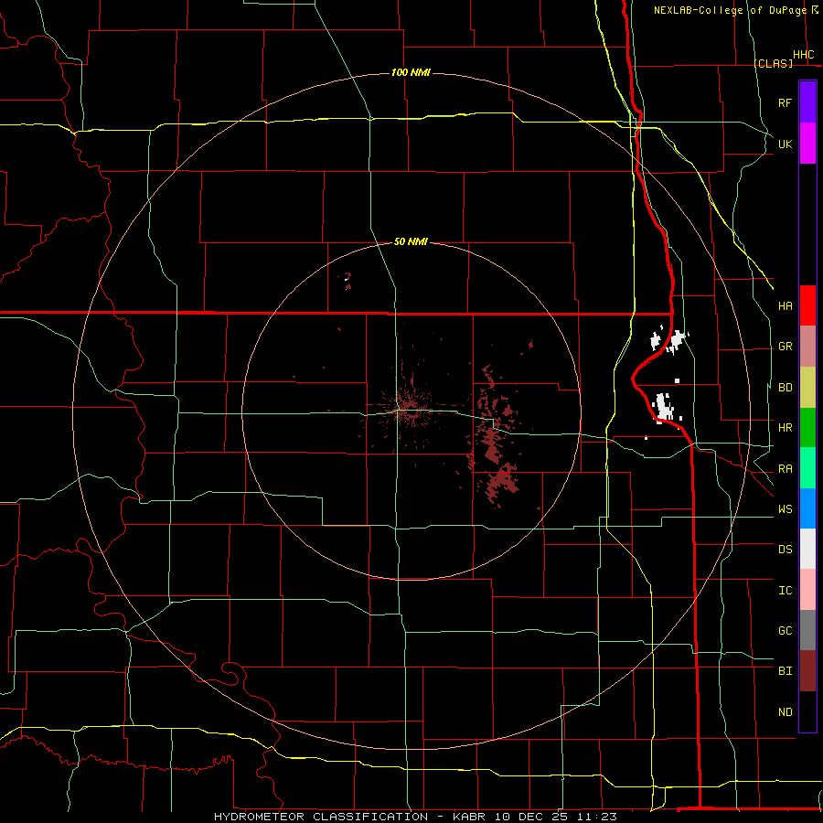
Task: Select the "KABR" radar site identifier
Action: click(x=469, y=817)
